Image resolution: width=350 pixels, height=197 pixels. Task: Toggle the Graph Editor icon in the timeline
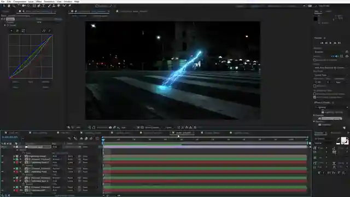(x=97, y=138)
